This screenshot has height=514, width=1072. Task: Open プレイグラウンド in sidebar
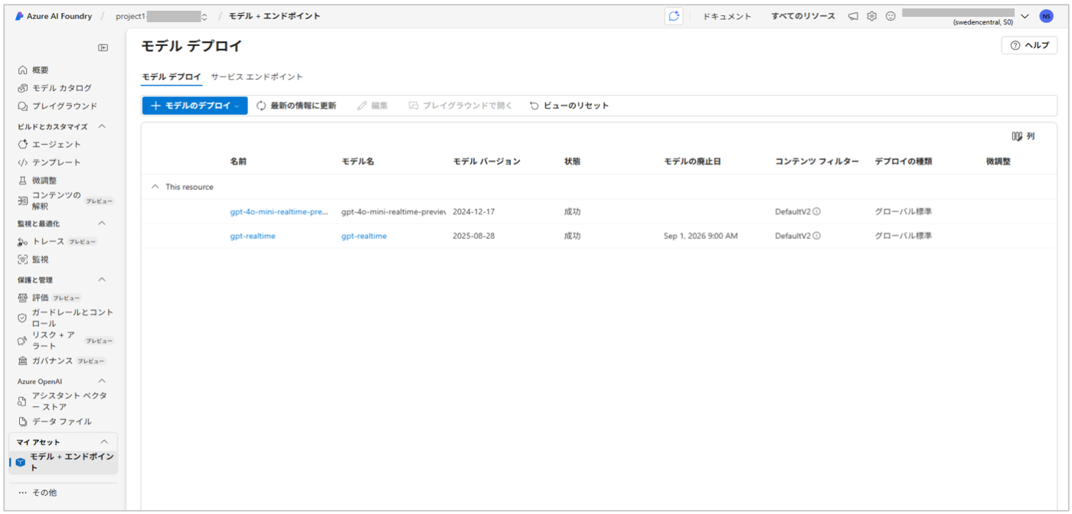pyautogui.click(x=57, y=106)
